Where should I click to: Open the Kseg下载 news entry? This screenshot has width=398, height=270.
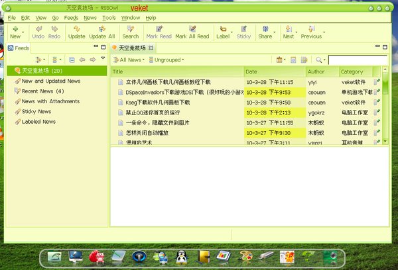[157, 103]
